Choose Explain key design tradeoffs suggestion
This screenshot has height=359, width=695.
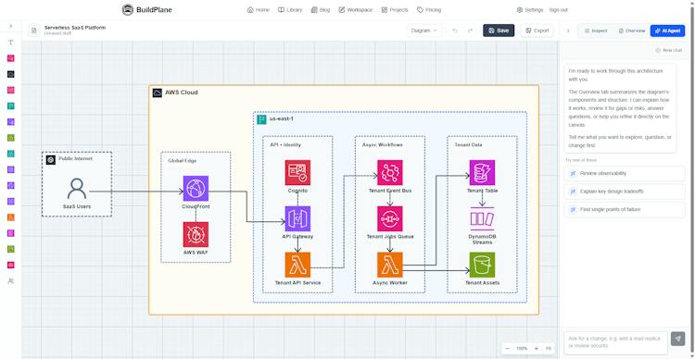click(625, 192)
